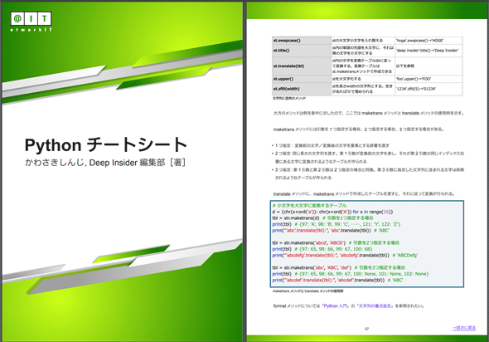The image size is (489, 342).
Task: Click the @IT atmarkit logo
Action: [x=31, y=22]
